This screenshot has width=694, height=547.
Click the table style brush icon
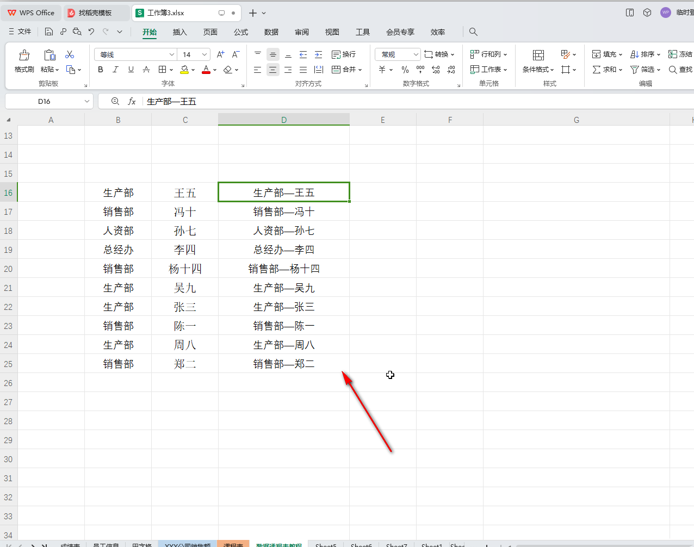[566, 54]
